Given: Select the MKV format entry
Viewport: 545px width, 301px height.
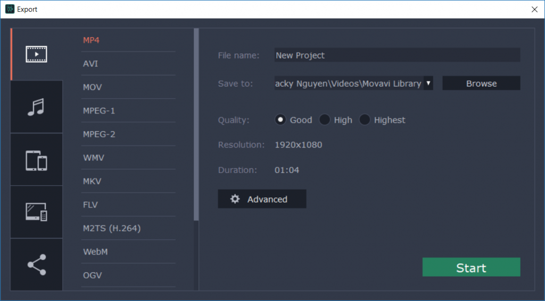Looking at the screenshot, I should (x=92, y=182).
